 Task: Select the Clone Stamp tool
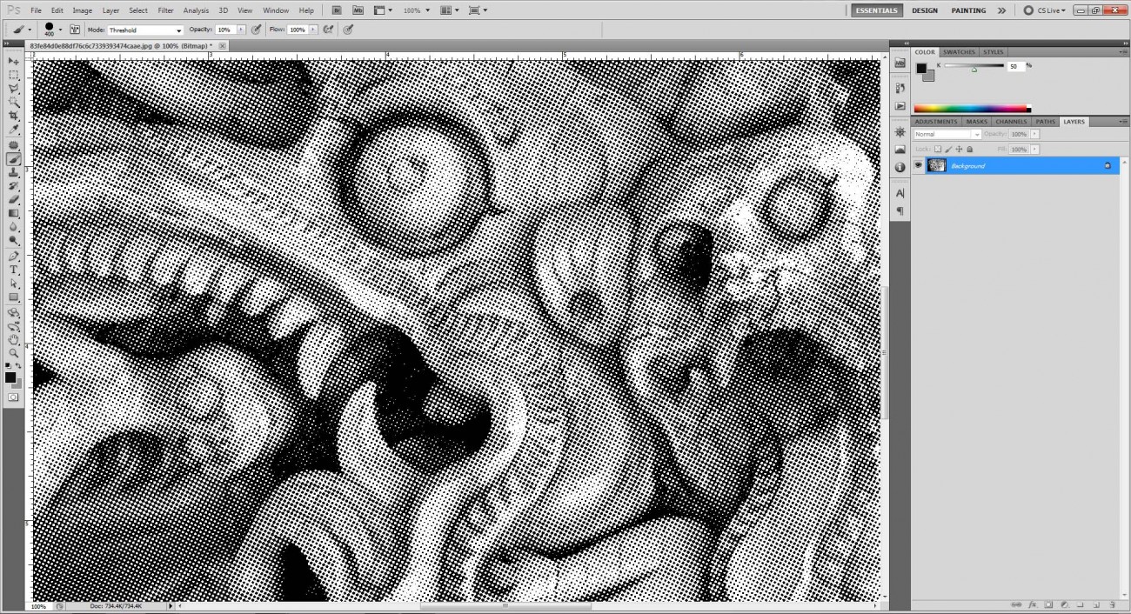pos(14,172)
